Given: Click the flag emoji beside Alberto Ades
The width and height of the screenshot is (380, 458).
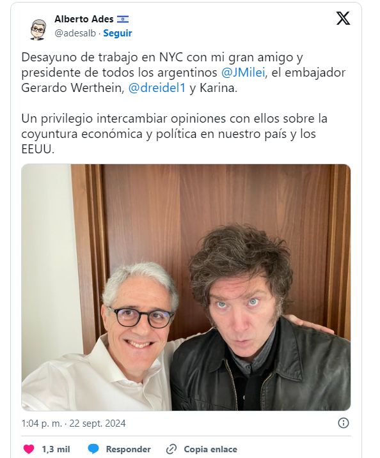Looking at the screenshot, I should pyautogui.click(x=123, y=19).
